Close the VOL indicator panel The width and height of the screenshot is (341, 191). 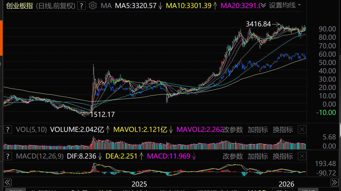(x=302, y=129)
